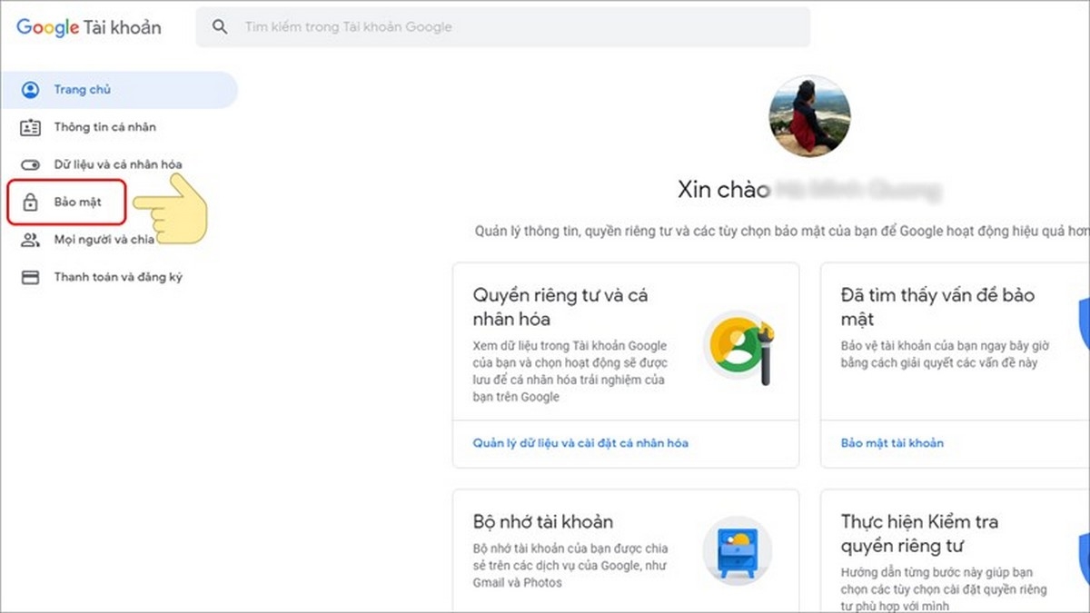Screen dimensions: 1090x613
Task: Open Thanh toán và đăng ký
Action: tap(119, 277)
